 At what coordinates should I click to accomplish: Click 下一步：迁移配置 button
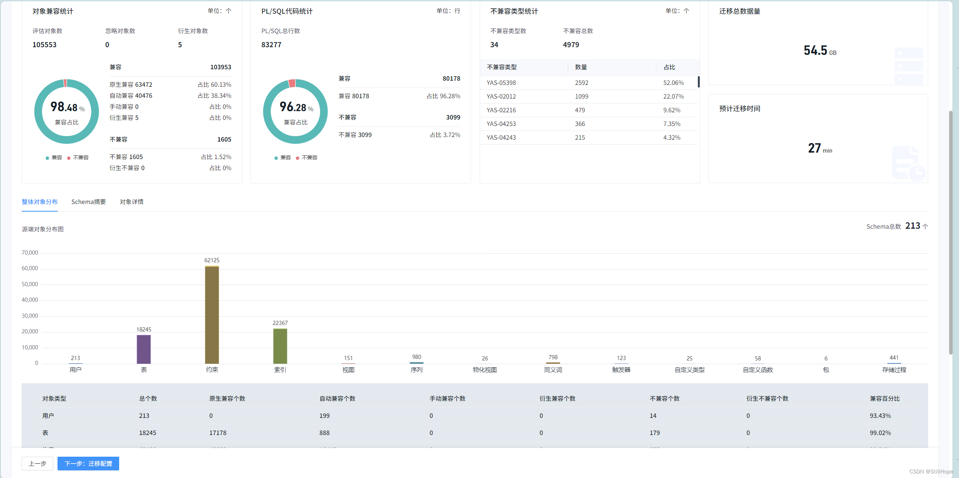(88, 464)
